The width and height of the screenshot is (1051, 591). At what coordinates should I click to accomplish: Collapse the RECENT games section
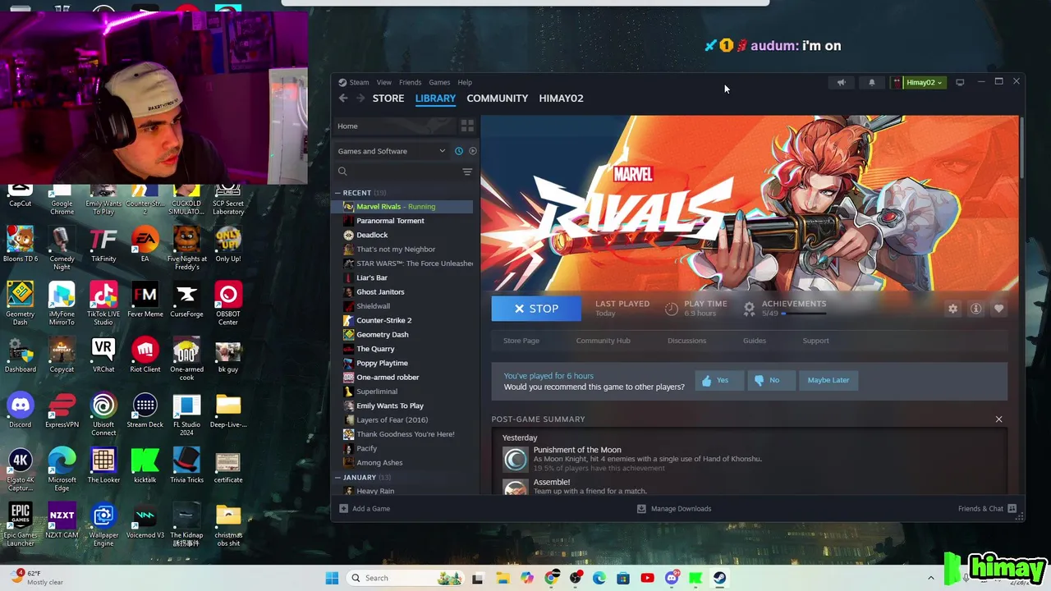pos(337,193)
